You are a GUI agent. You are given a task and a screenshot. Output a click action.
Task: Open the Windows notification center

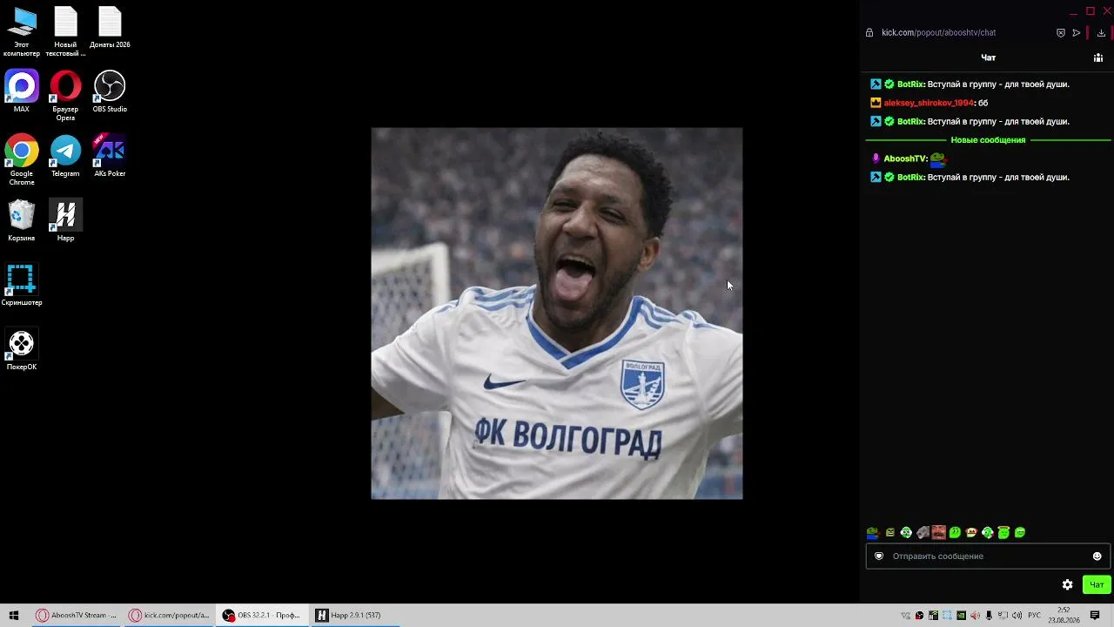click(1095, 616)
